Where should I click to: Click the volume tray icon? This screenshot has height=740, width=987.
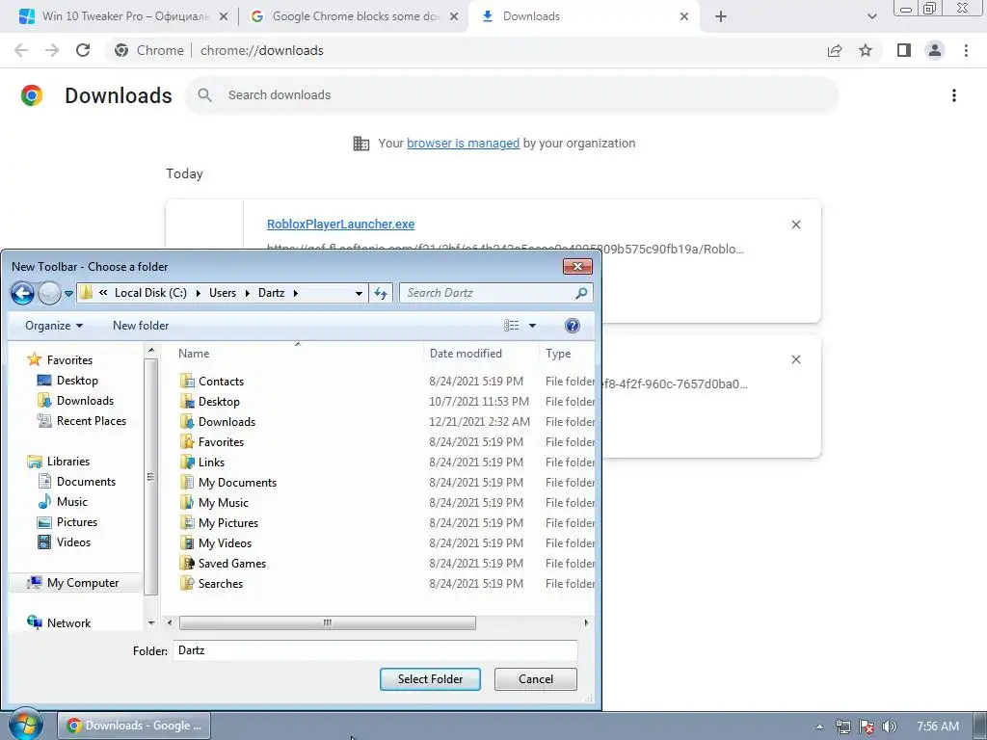pyautogui.click(x=889, y=727)
